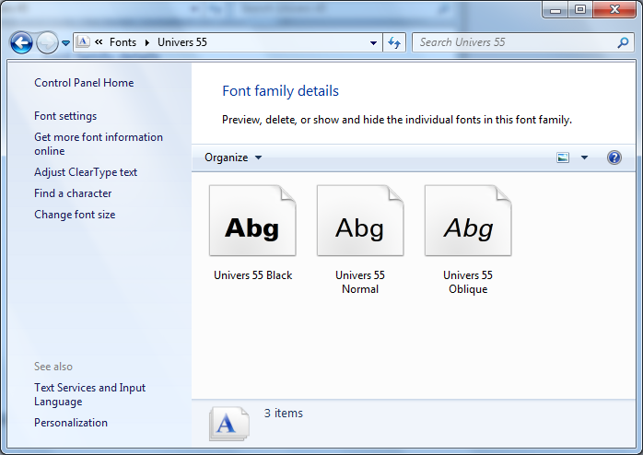The image size is (643, 455).
Task: Open the Organize menu
Action: 233,157
